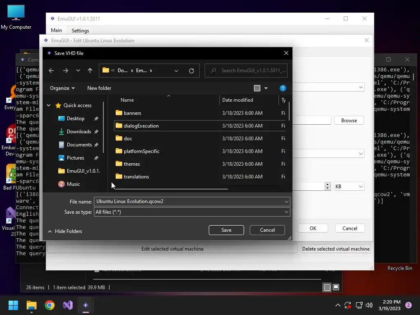Screen dimensions: 420x315
Task: Select the banners folder
Action: pyautogui.click(x=200, y=113)
